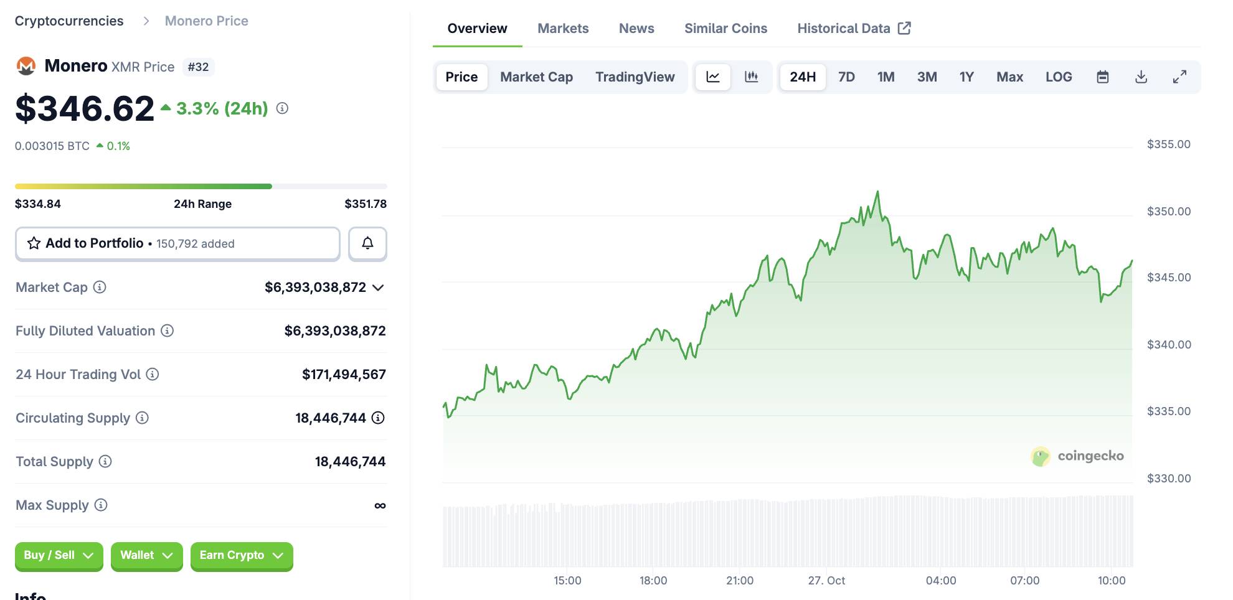Viewport: 1233px width, 600px height.
Task: Open the Buy / Sell dropdown
Action: coord(59,555)
